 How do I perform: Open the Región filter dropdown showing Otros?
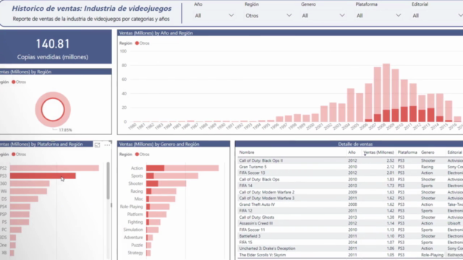click(x=268, y=15)
